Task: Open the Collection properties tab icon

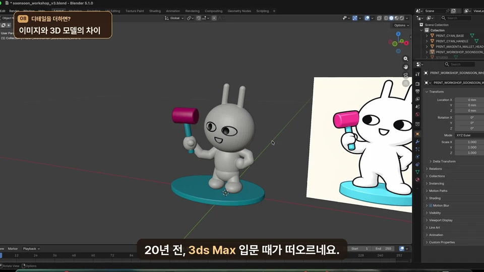Action: 417,124
